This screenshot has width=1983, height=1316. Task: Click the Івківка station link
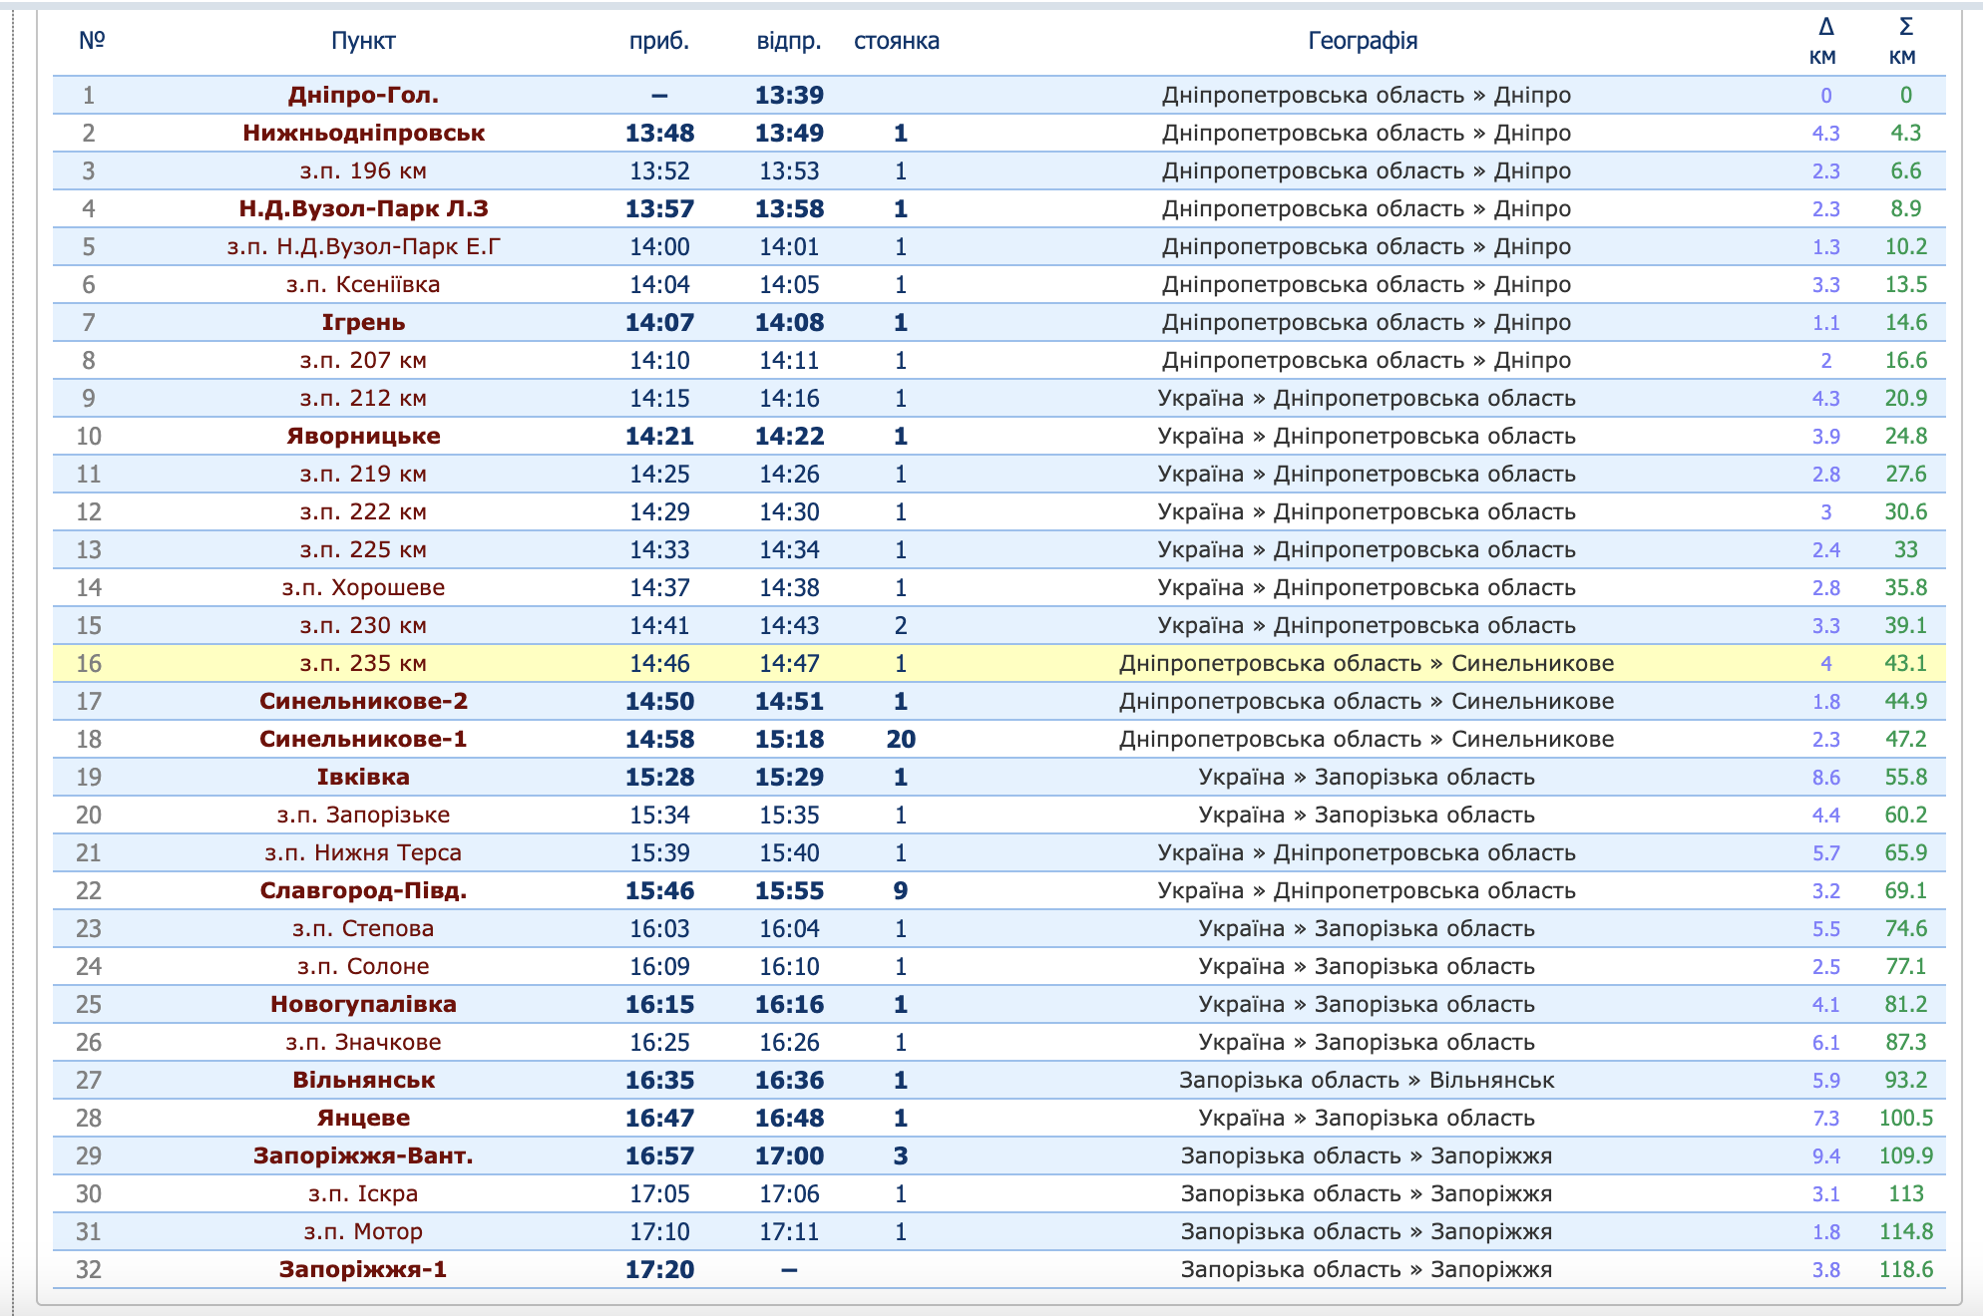pyautogui.click(x=363, y=777)
